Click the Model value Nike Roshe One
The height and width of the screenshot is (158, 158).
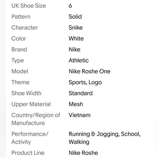click(x=90, y=71)
